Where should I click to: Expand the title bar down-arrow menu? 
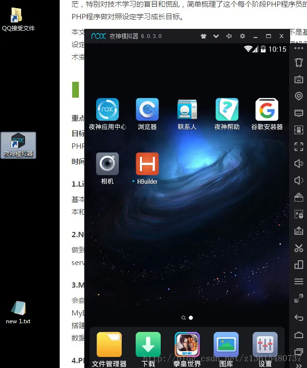point(216,36)
